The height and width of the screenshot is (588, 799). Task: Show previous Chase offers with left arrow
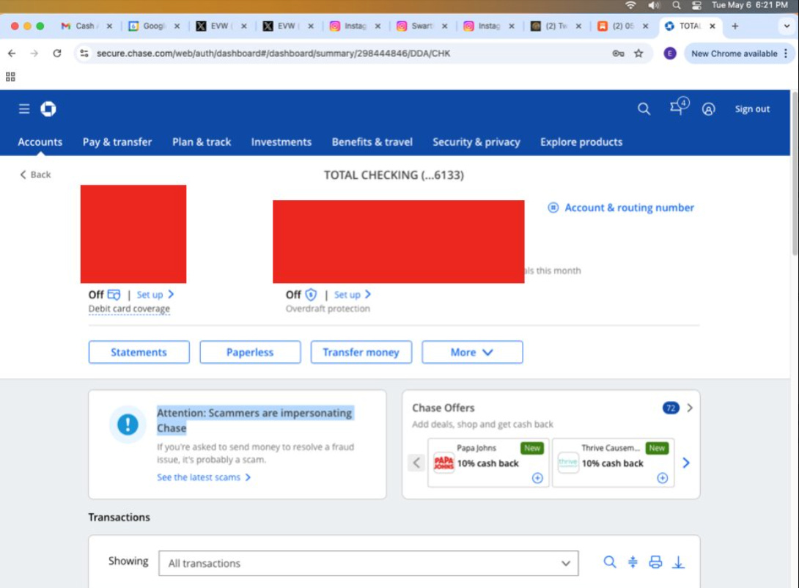coord(416,463)
